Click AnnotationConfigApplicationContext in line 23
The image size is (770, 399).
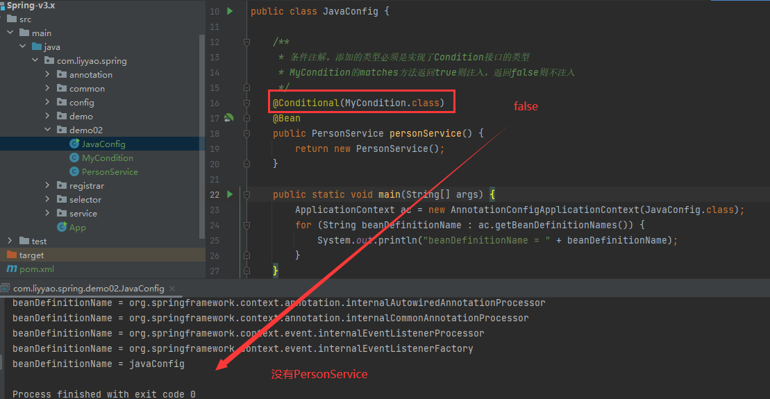(x=545, y=210)
